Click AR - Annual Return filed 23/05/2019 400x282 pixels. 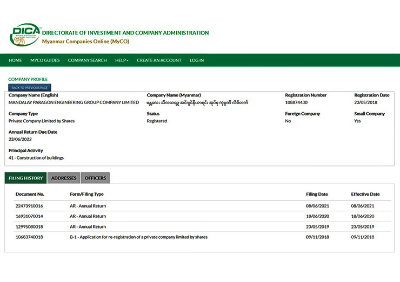[88, 227]
